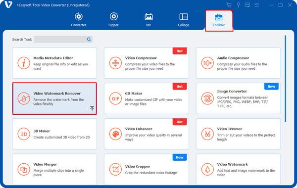This screenshot has width=297, height=188.
Task: Open the feedback chat icon
Action: 247,5
